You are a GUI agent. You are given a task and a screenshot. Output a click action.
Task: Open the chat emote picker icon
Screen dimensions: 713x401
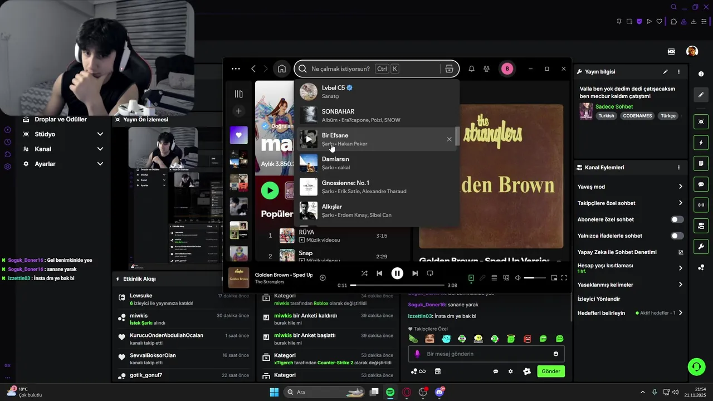(x=556, y=354)
